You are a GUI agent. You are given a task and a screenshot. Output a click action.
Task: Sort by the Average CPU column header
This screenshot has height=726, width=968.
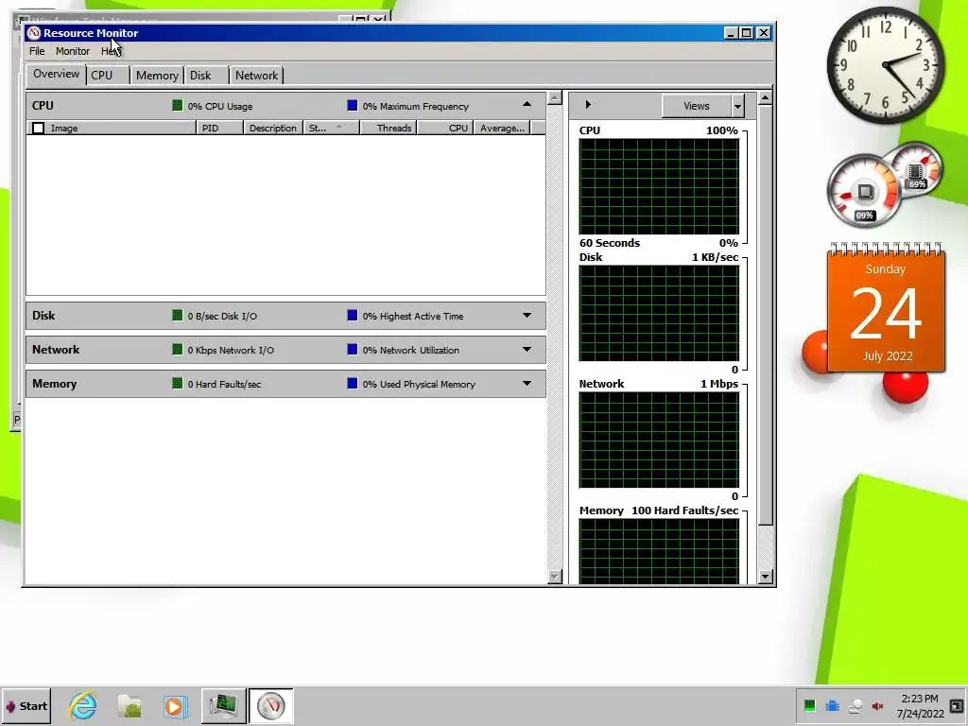click(502, 128)
